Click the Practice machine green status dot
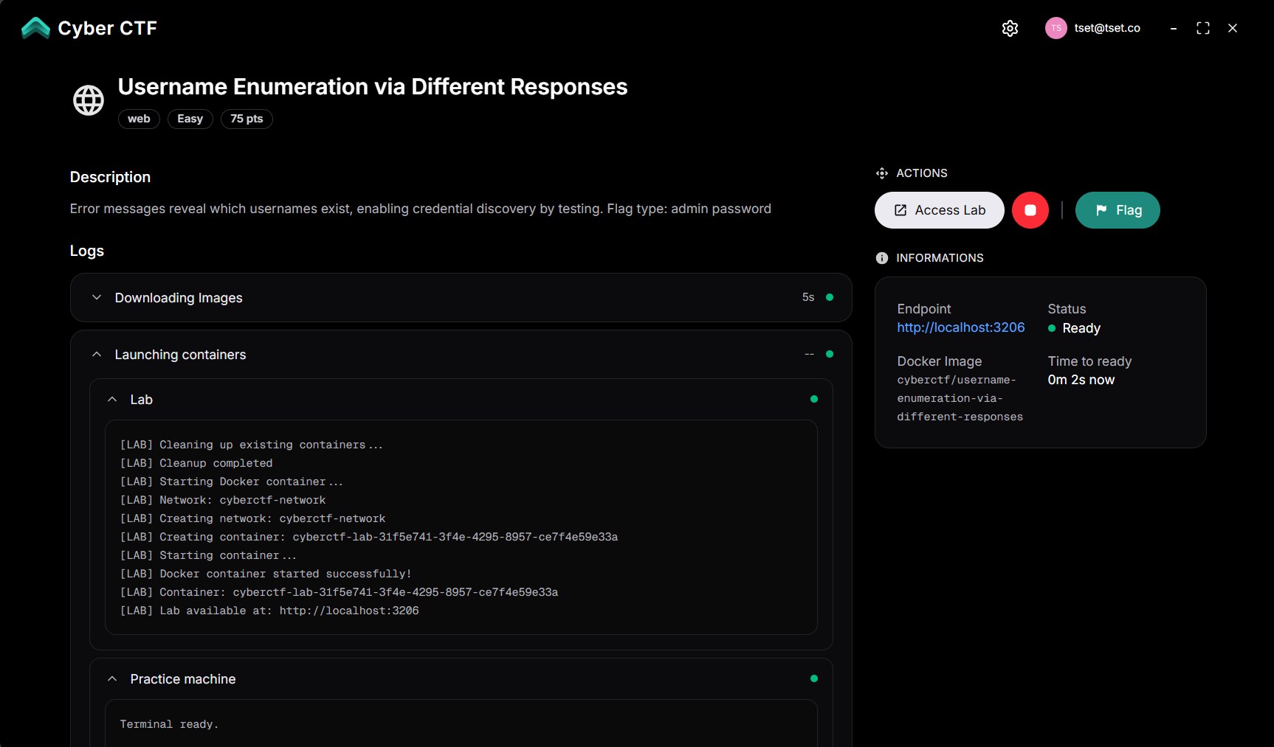 813,678
